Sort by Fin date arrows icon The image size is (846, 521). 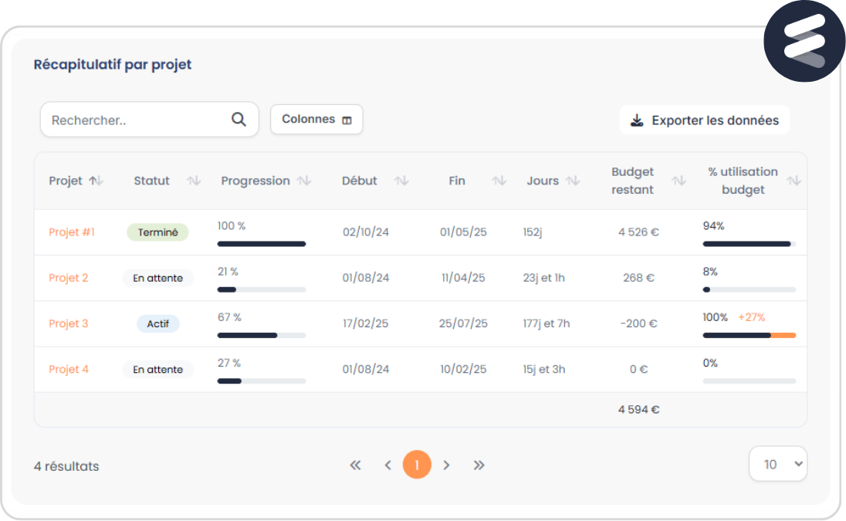(x=499, y=181)
